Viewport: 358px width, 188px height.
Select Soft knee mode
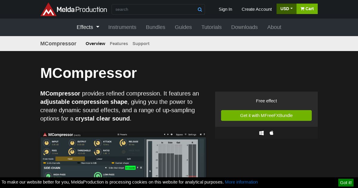[x=129, y=159]
